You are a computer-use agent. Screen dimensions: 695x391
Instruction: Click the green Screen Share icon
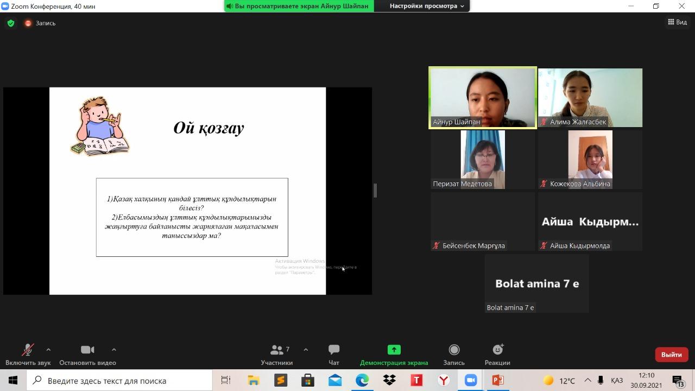(394, 350)
